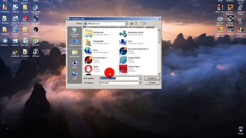The height and width of the screenshot is (138, 246).
Task: Select the Phone folder on the desktop
Action: pos(25,8)
